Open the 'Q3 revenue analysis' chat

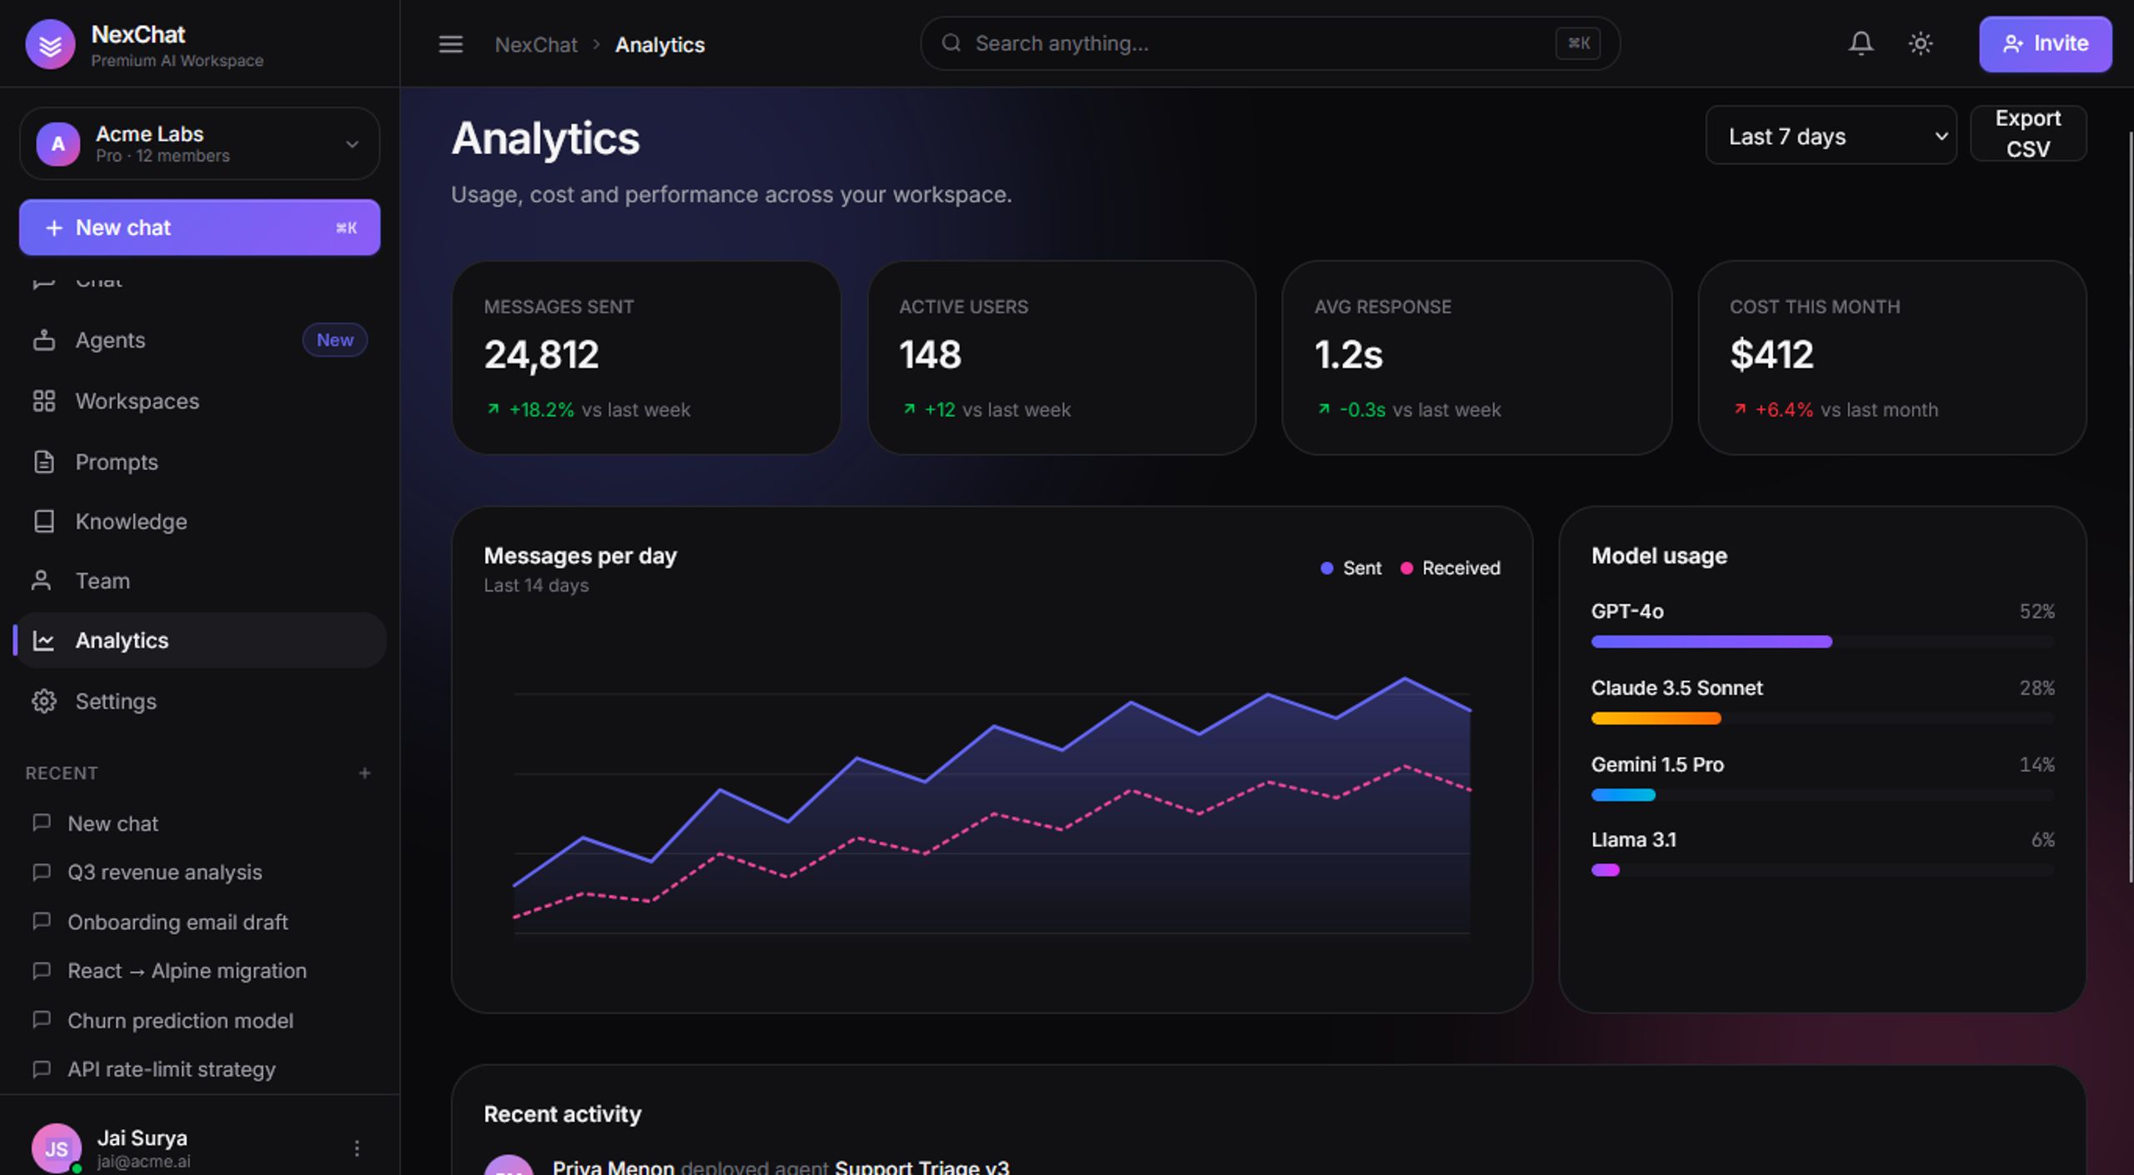tap(199, 872)
